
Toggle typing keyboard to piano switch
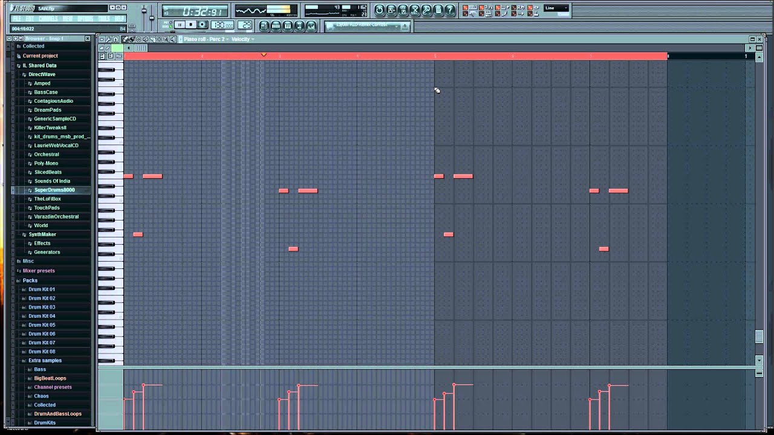pyautogui.click(x=466, y=8)
